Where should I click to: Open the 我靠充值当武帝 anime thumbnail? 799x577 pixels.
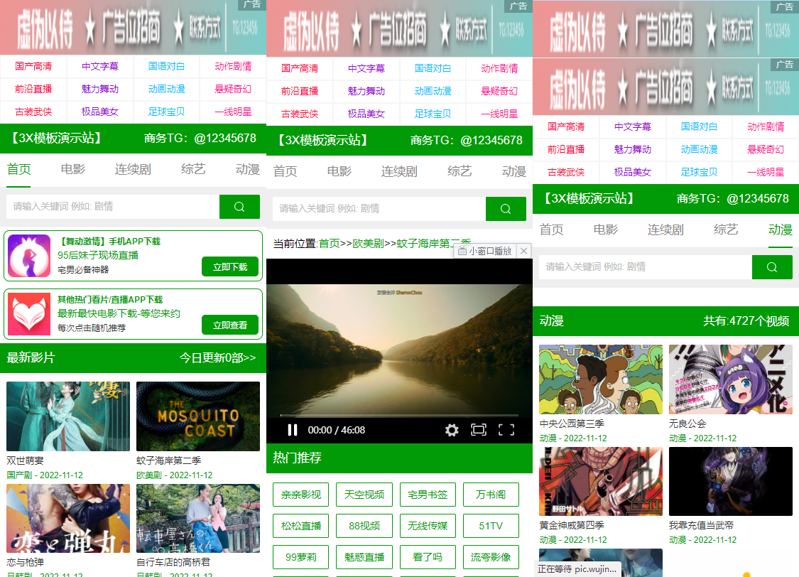(x=731, y=481)
